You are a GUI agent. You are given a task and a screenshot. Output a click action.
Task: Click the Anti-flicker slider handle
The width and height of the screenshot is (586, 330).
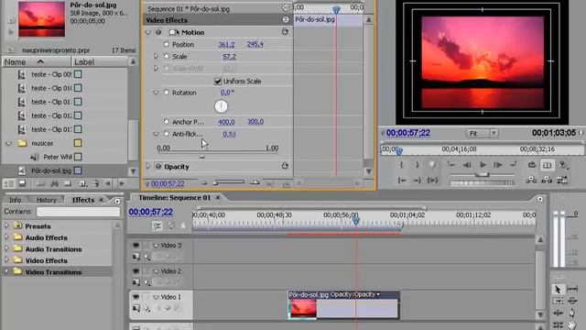point(202,157)
